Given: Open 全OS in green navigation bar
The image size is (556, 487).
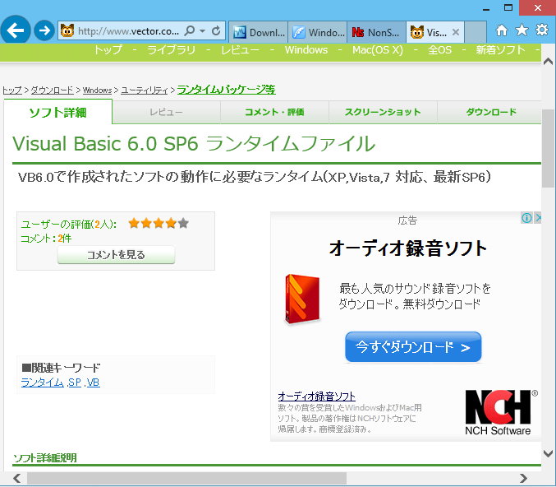Looking at the screenshot, I should (x=439, y=50).
